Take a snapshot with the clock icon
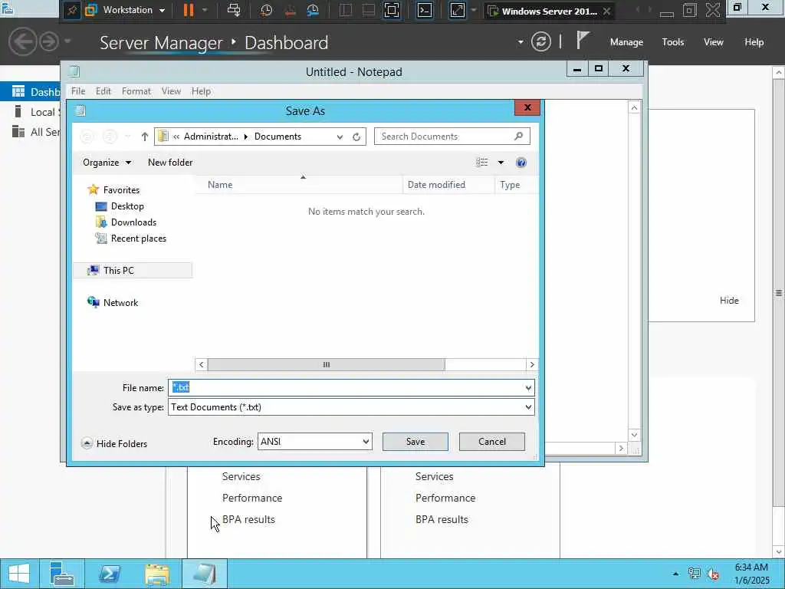This screenshot has width=785, height=589. 266,10
